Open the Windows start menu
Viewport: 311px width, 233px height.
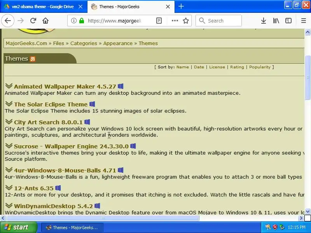[x=18, y=227]
